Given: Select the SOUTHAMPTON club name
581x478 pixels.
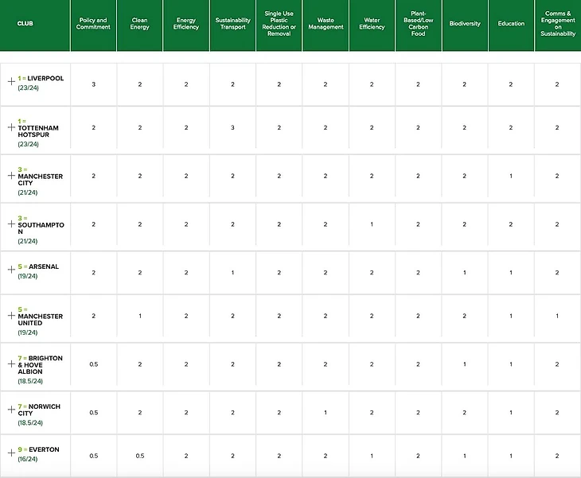Looking at the screenshot, I should [x=41, y=228].
